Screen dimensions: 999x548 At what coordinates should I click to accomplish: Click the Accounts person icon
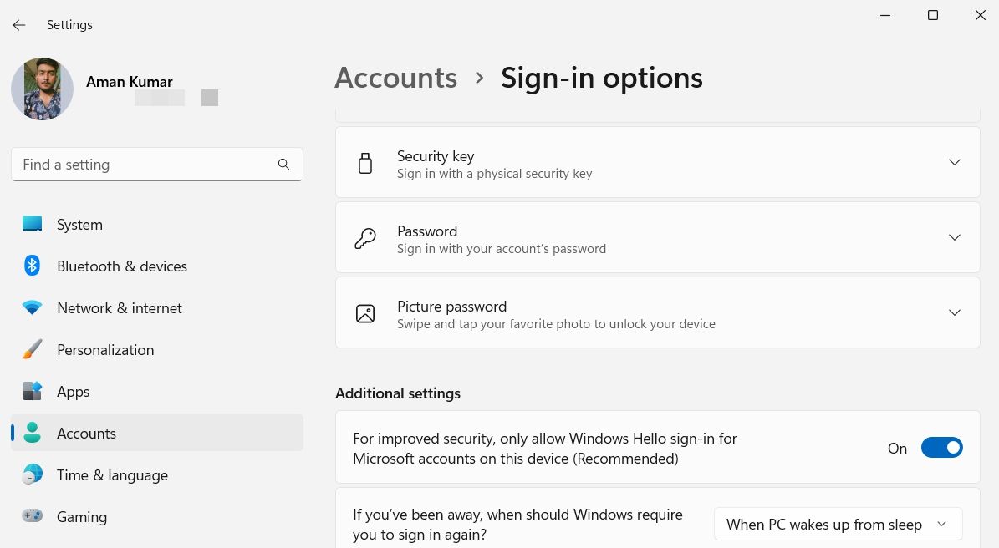click(x=32, y=433)
